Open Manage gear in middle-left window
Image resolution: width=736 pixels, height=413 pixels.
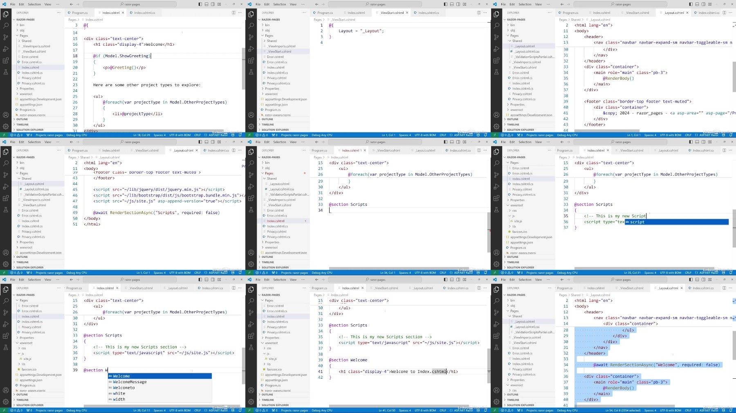6,264
